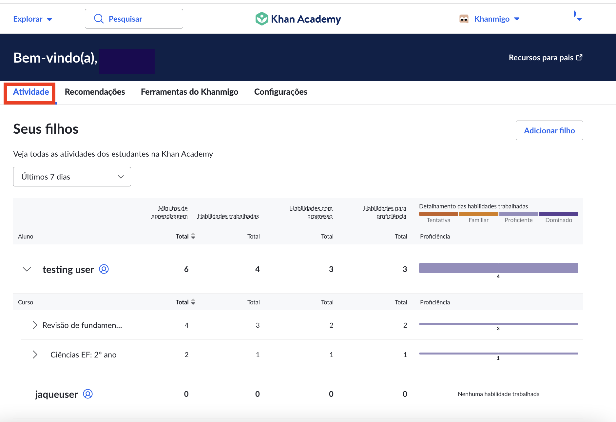
Task: Click the Dominado legend color swatch
Action: pyautogui.click(x=559, y=214)
